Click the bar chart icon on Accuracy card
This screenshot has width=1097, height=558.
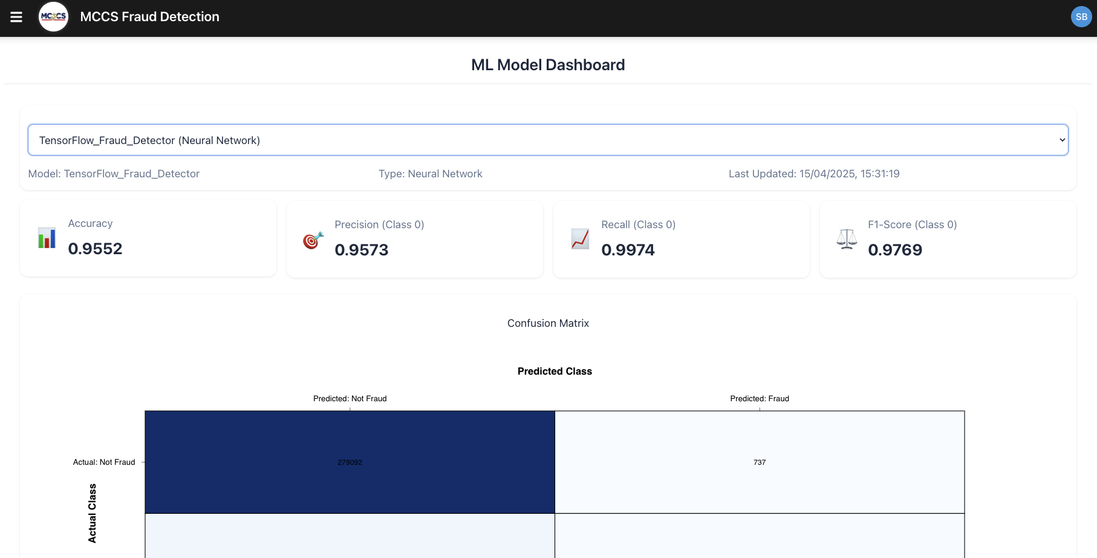click(47, 238)
